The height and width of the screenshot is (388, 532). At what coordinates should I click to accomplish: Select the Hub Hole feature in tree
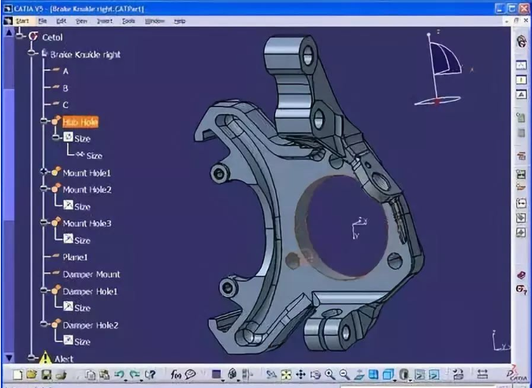(80, 122)
